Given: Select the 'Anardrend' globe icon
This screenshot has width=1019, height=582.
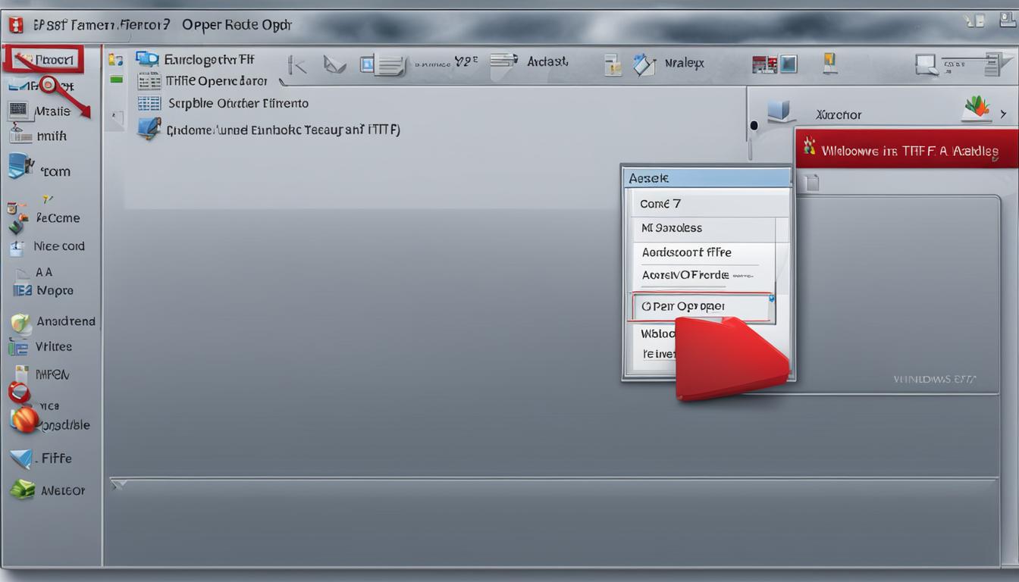Looking at the screenshot, I should [21, 321].
